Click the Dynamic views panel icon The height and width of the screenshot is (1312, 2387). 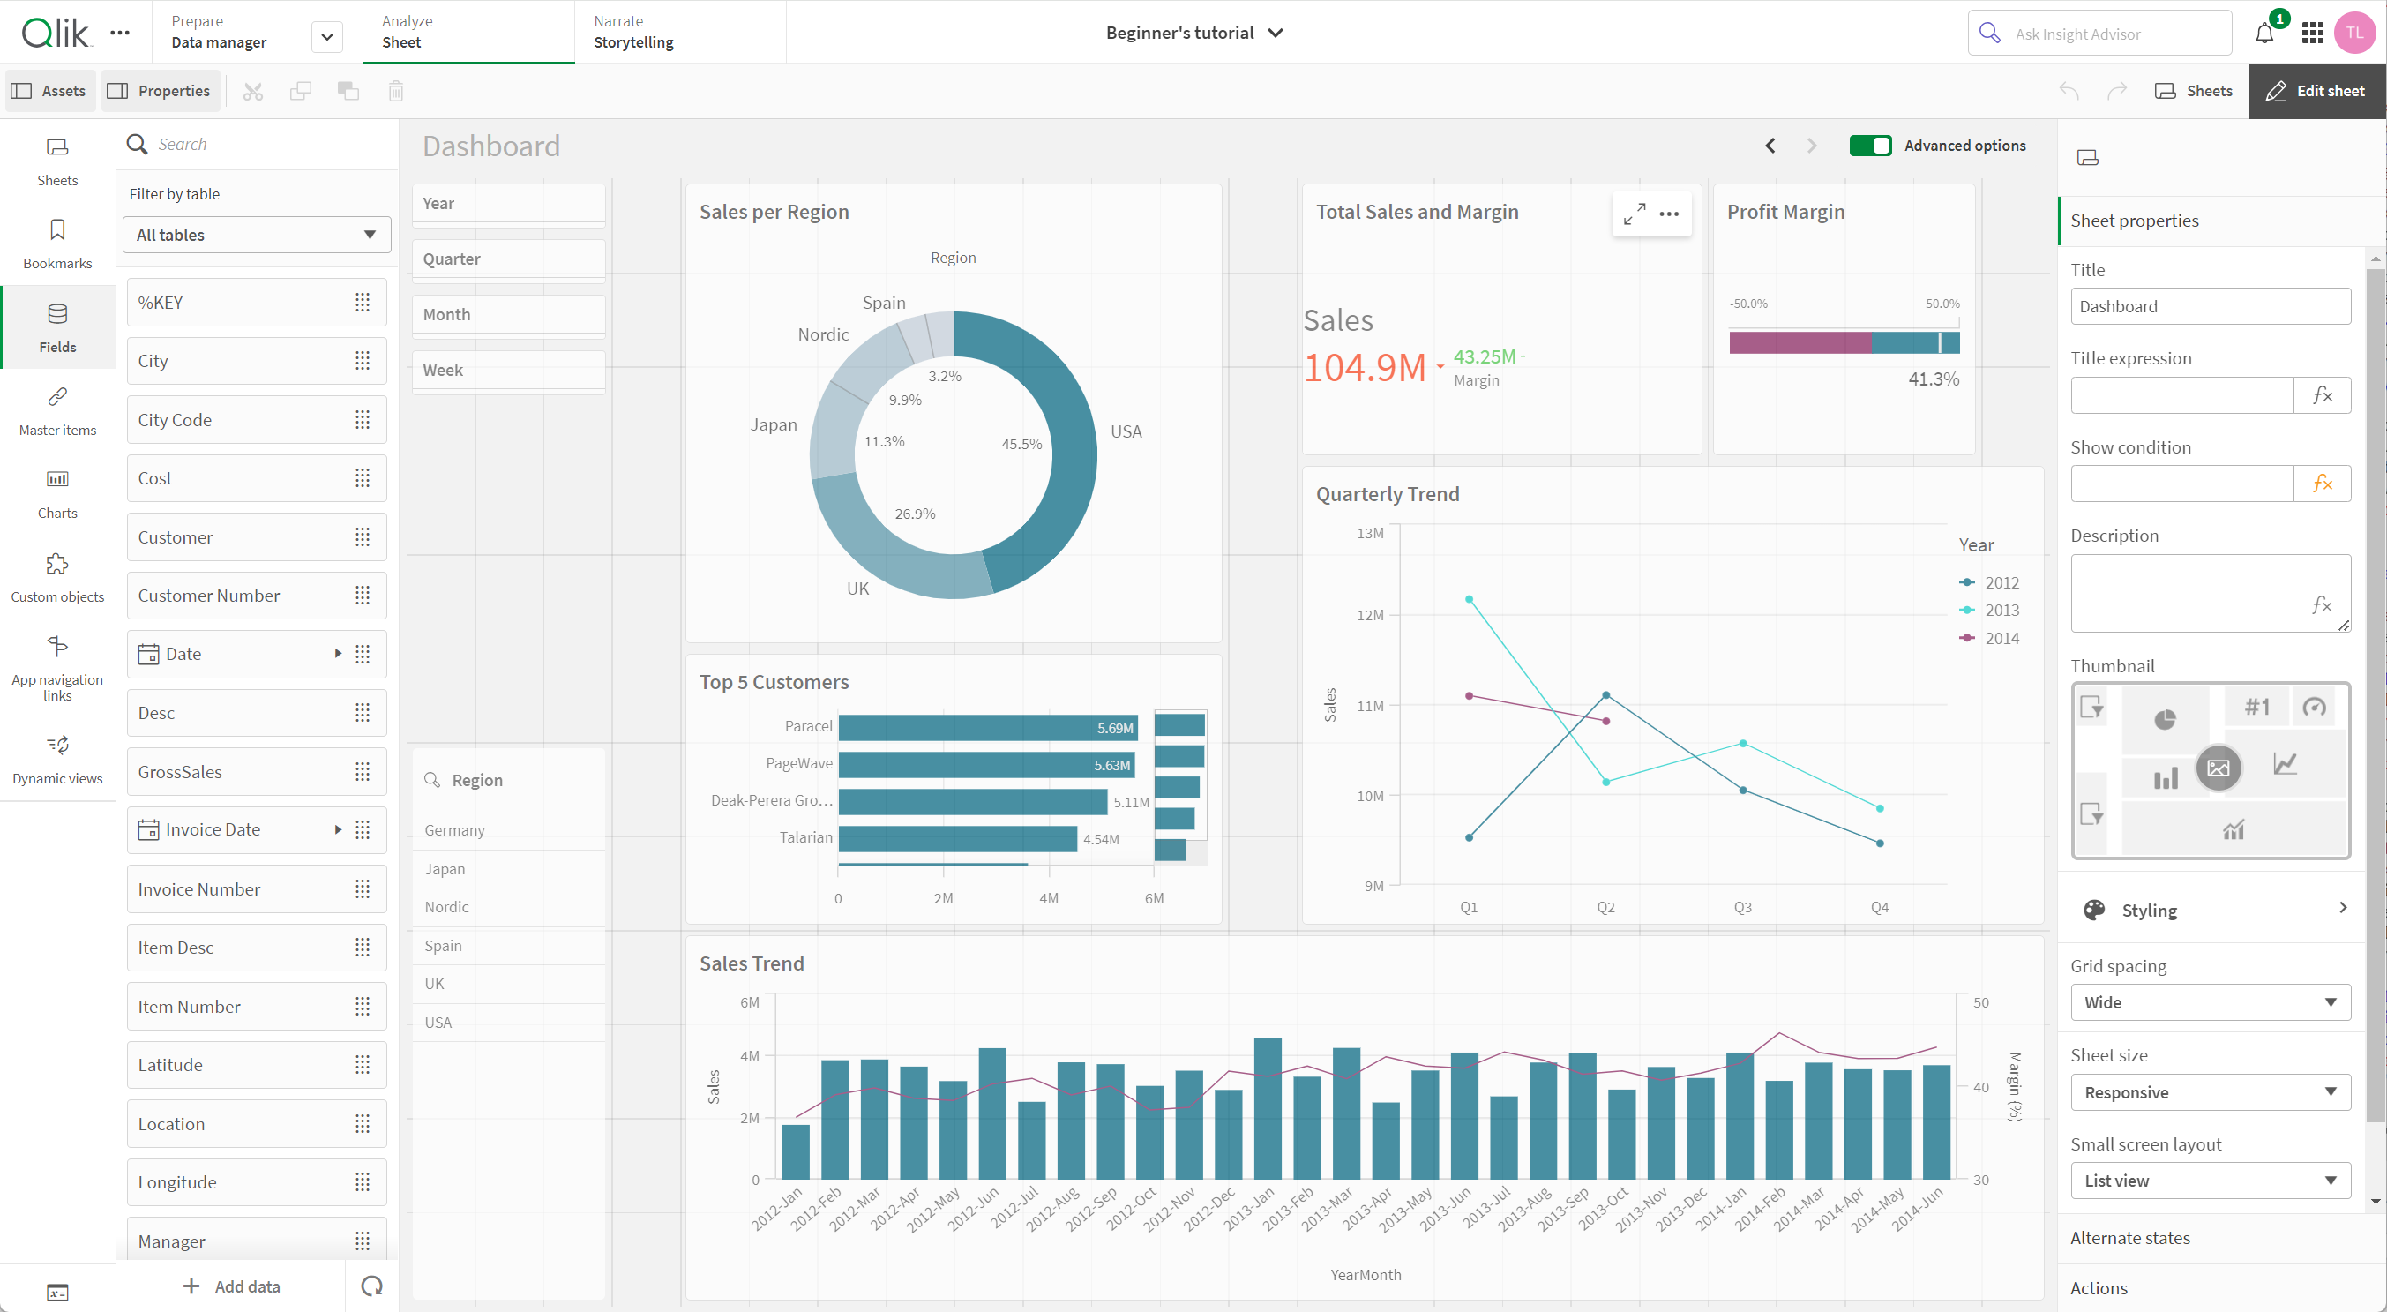(x=56, y=746)
